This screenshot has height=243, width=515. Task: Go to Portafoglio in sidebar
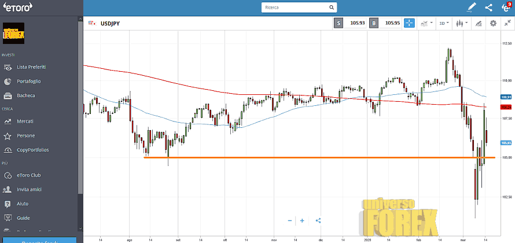(x=29, y=81)
